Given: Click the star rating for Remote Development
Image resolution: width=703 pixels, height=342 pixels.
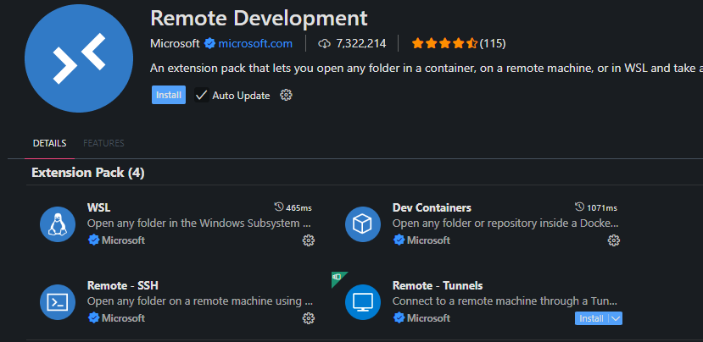Looking at the screenshot, I should (444, 43).
